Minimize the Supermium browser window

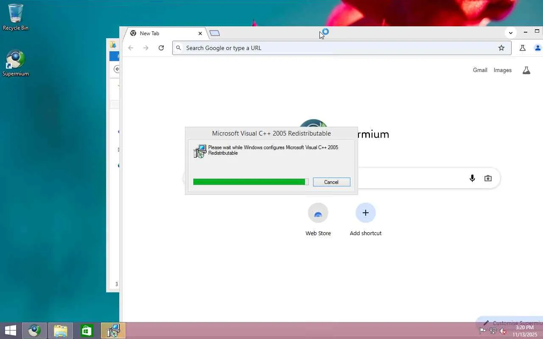[526, 32]
